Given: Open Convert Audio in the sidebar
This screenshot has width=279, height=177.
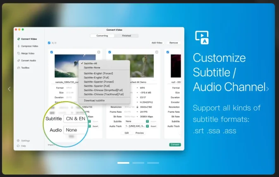Looking at the screenshot, I should [26, 61].
